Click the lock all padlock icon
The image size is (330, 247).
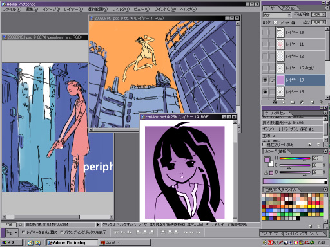coord(293,23)
